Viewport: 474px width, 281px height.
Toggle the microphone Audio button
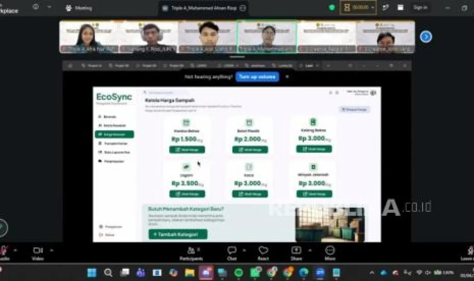click(x=4, y=253)
